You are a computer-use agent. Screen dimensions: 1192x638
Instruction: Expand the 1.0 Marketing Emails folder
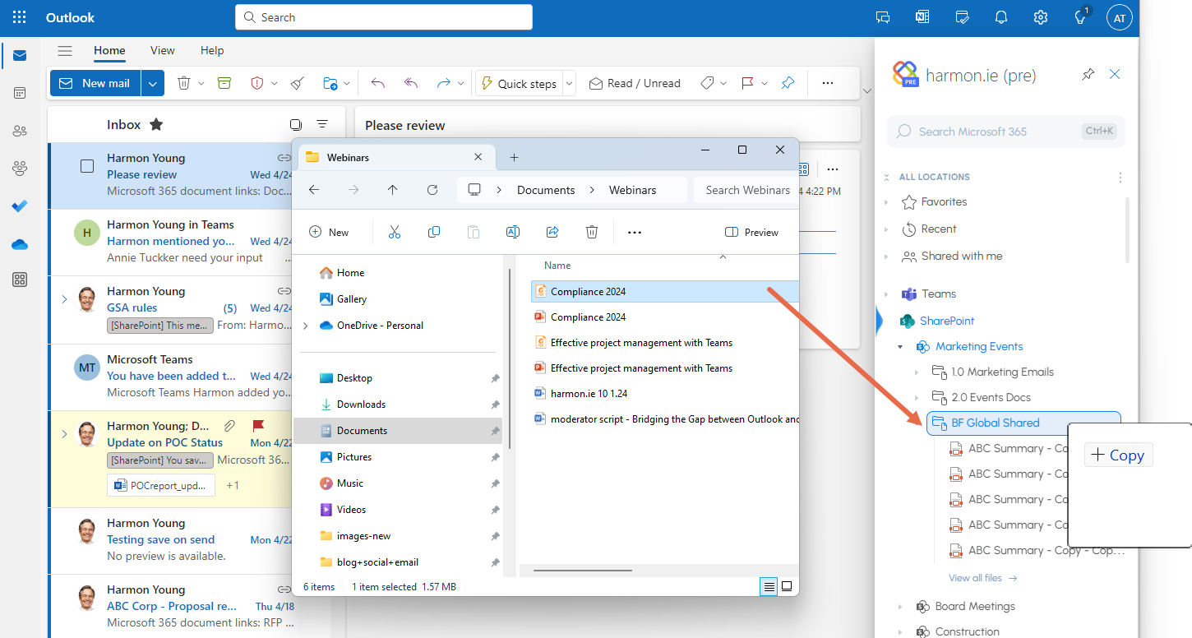point(917,372)
